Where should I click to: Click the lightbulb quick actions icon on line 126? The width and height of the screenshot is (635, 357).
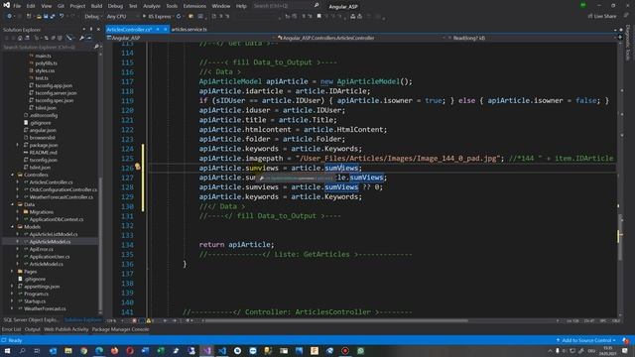pos(138,167)
